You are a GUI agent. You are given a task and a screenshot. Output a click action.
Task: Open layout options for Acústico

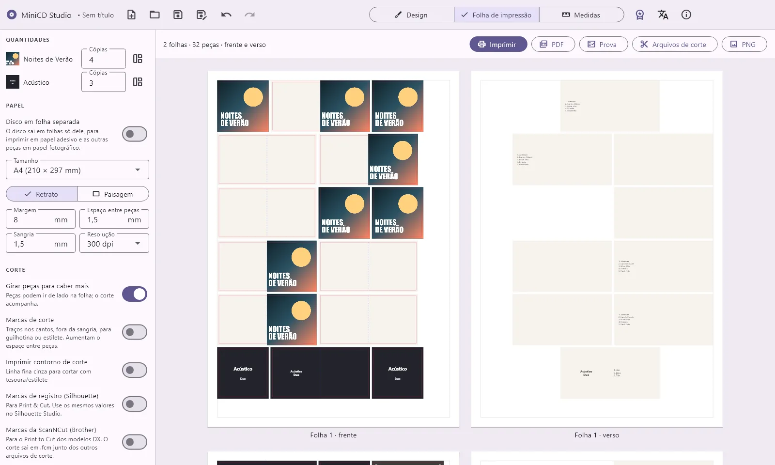pyautogui.click(x=138, y=82)
